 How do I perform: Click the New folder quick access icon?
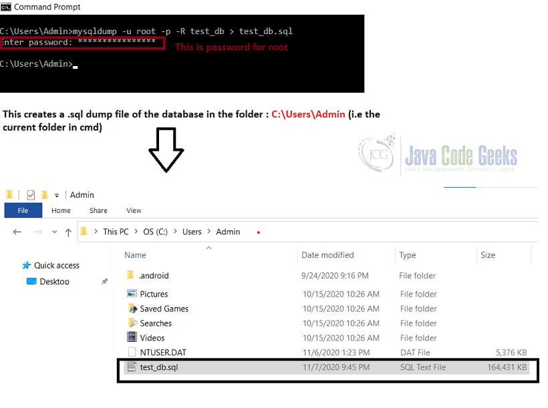pos(44,194)
